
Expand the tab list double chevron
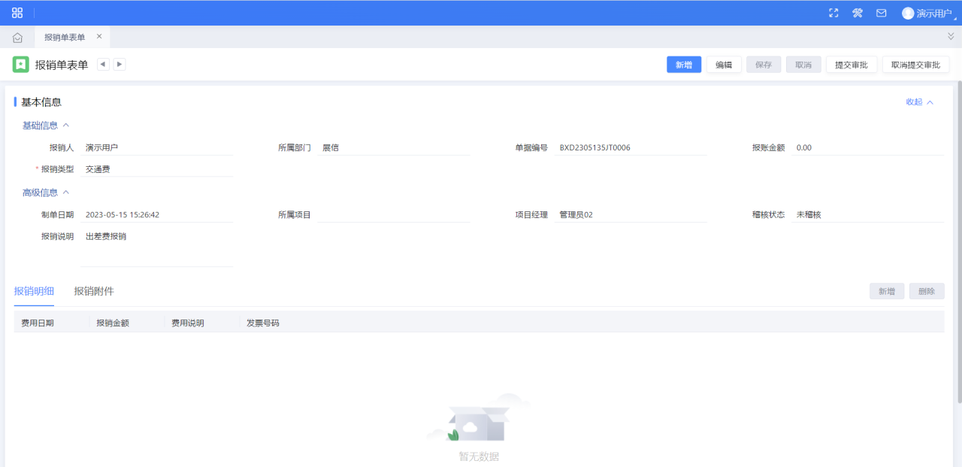pyautogui.click(x=951, y=36)
